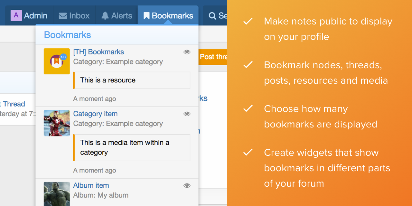Click the Category item title link

[x=95, y=114]
